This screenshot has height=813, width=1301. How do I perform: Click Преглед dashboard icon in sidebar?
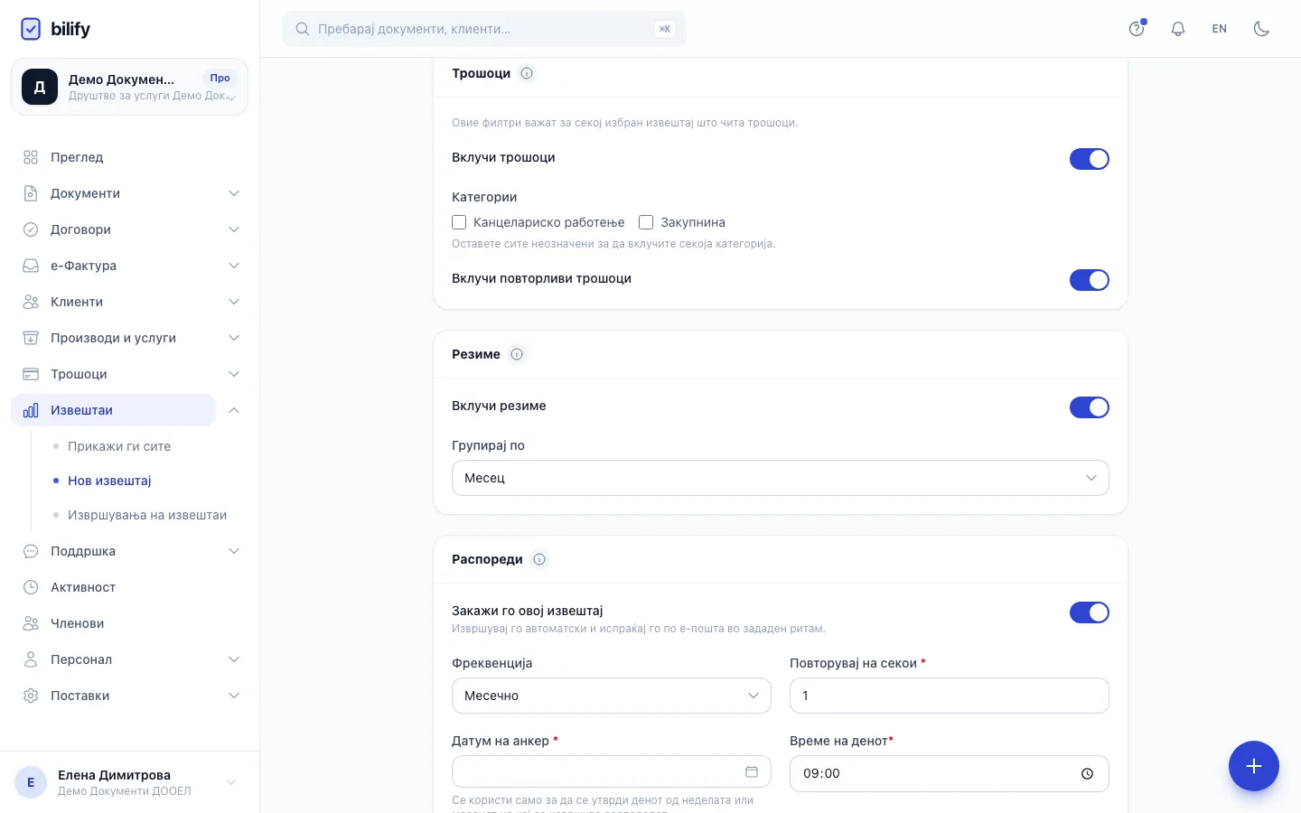[x=31, y=157]
